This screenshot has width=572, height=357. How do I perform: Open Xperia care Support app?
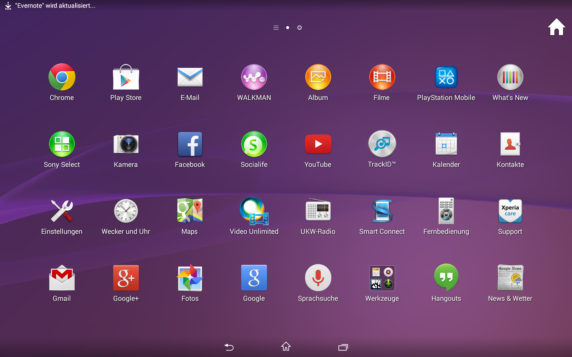[x=510, y=211]
